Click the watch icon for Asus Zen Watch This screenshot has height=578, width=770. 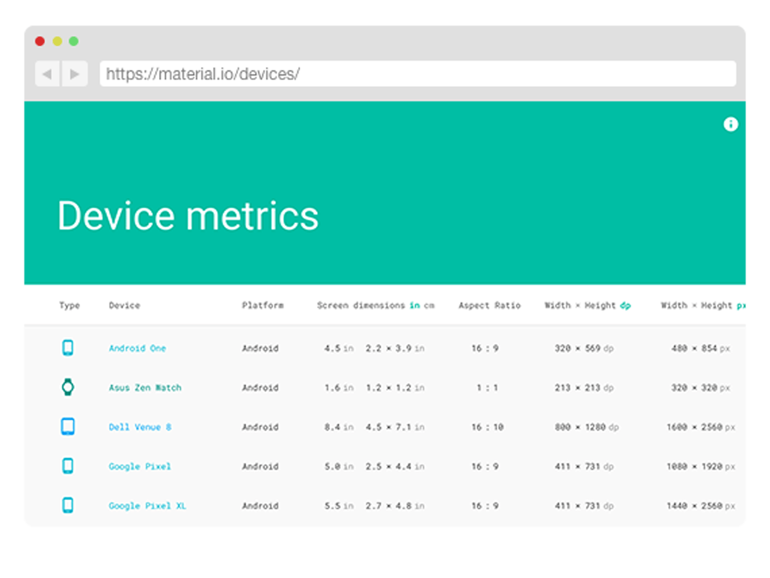pos(68,387)
